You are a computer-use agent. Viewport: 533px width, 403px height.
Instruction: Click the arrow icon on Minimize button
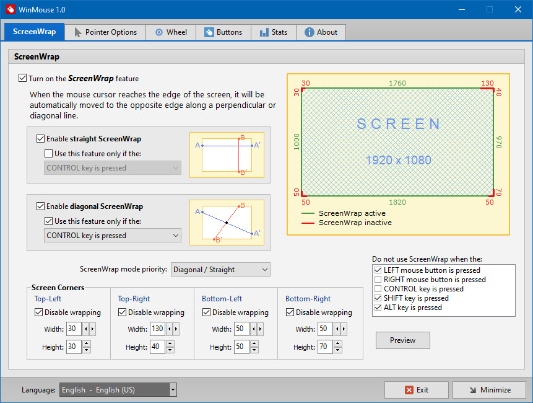point(473,390)
